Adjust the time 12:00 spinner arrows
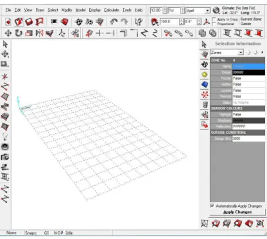 point(165,10)
